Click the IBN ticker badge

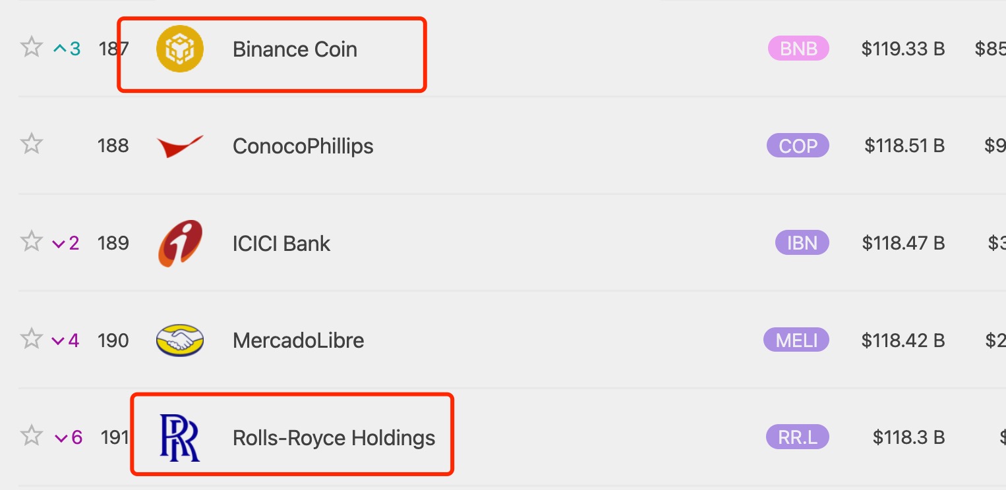pyautogui.click(x=802, y=243)
